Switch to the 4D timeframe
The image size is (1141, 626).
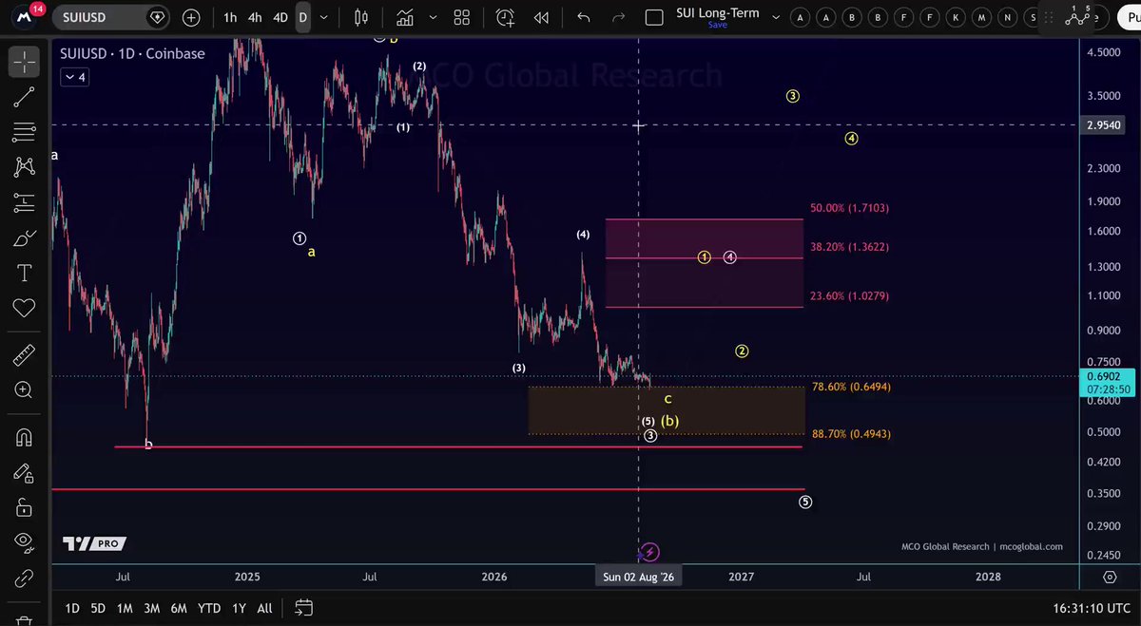[x=280, y=17]
